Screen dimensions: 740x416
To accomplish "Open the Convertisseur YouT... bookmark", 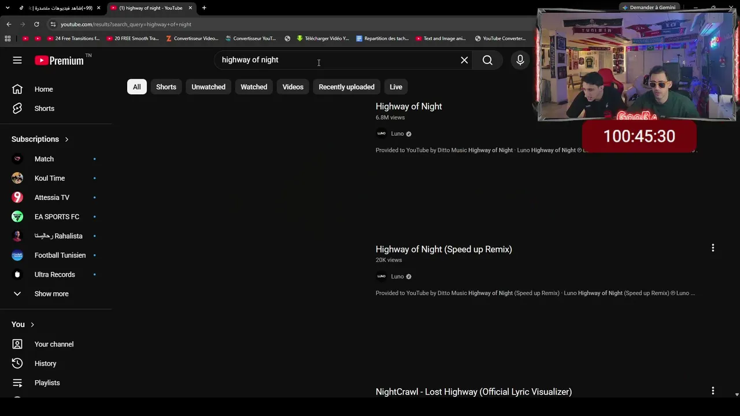I will (x=250, y=39).
